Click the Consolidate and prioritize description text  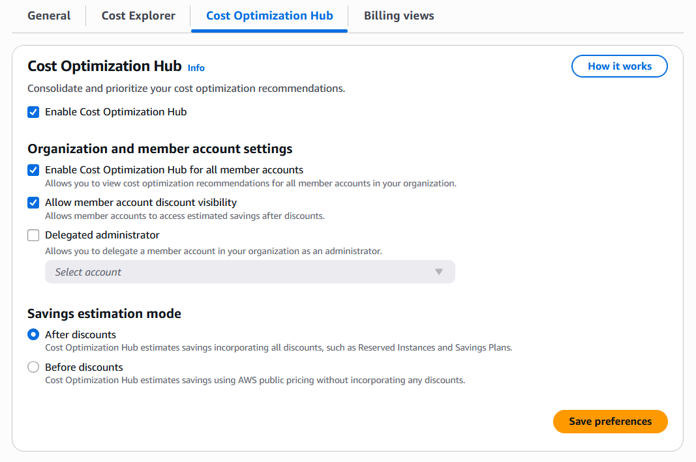186,88
